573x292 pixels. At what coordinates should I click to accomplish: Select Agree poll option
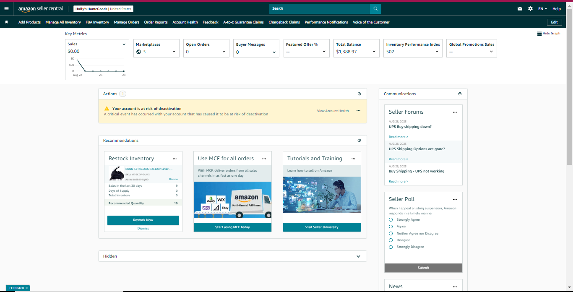pos(391,226)
